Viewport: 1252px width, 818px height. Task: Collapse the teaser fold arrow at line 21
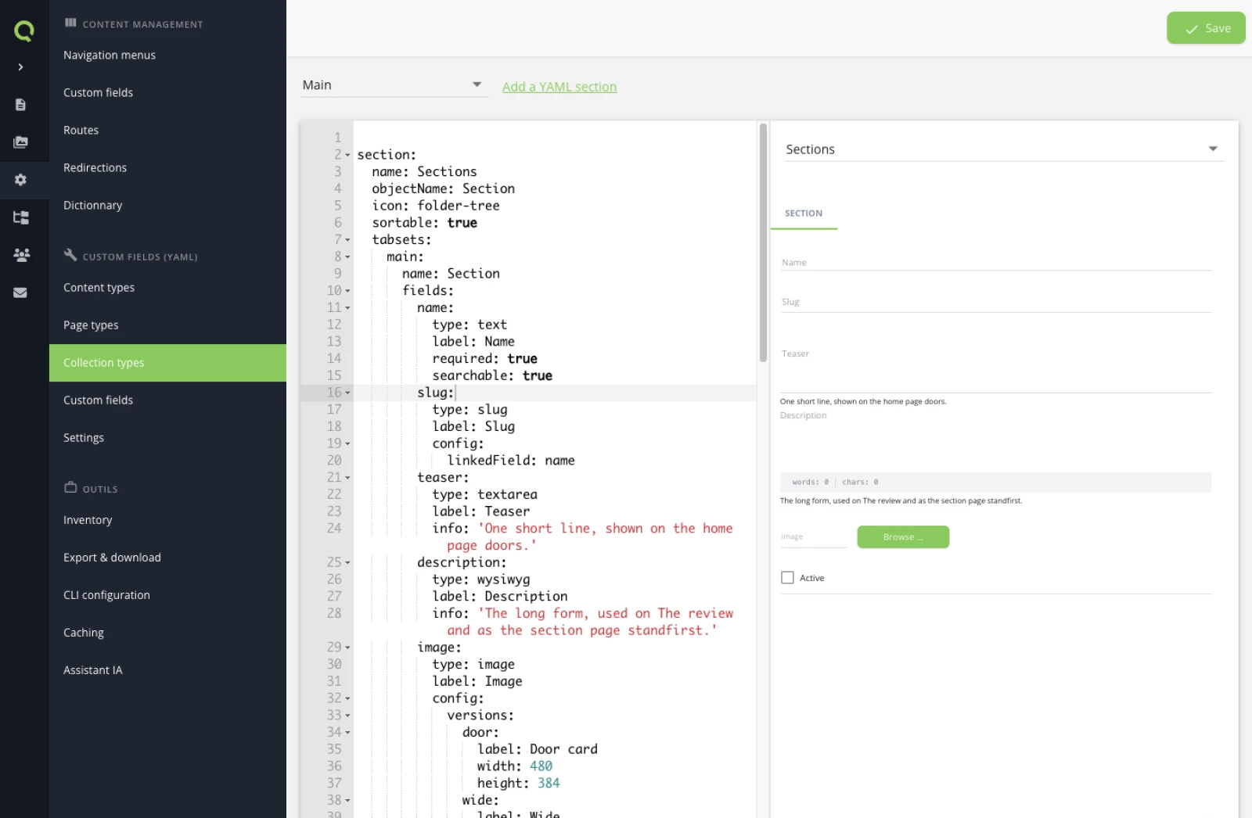coord(348,478)
